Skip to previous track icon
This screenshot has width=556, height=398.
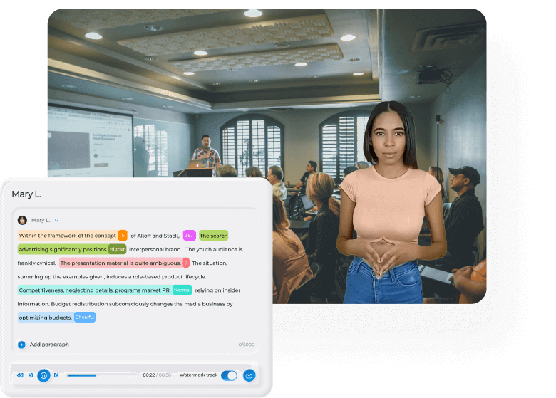click(x=31, y=375)
